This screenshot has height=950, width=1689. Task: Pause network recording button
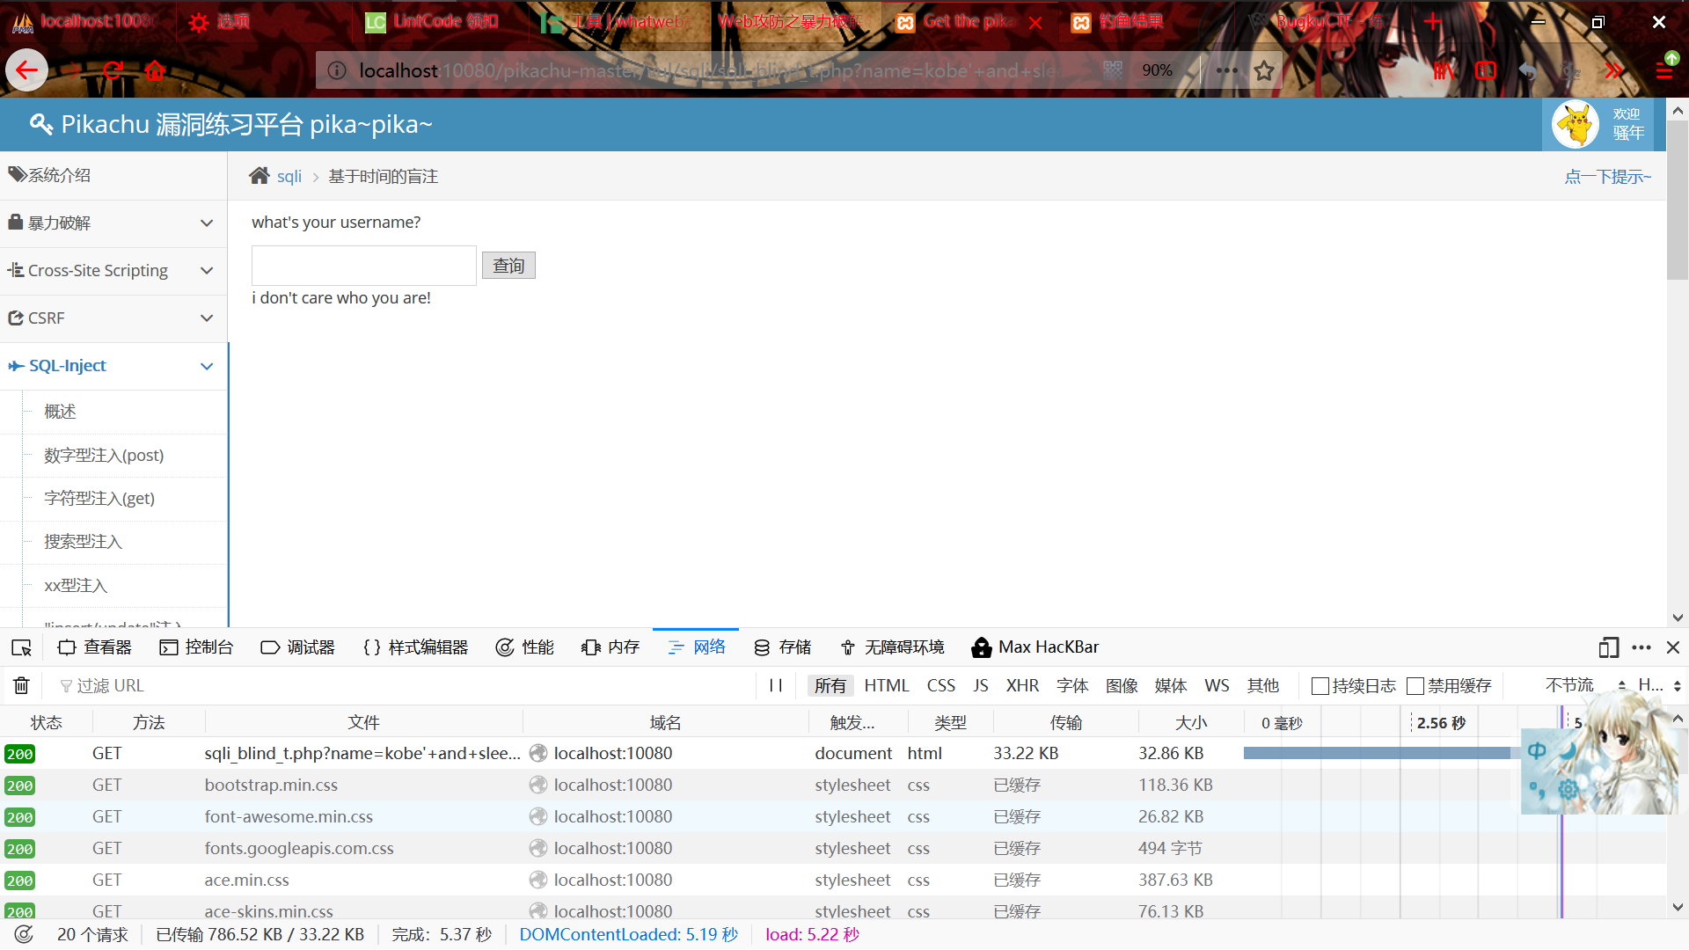(x=775, y=685)
